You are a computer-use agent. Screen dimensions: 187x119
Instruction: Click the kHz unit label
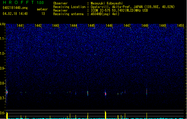click(x=3, y=24)
